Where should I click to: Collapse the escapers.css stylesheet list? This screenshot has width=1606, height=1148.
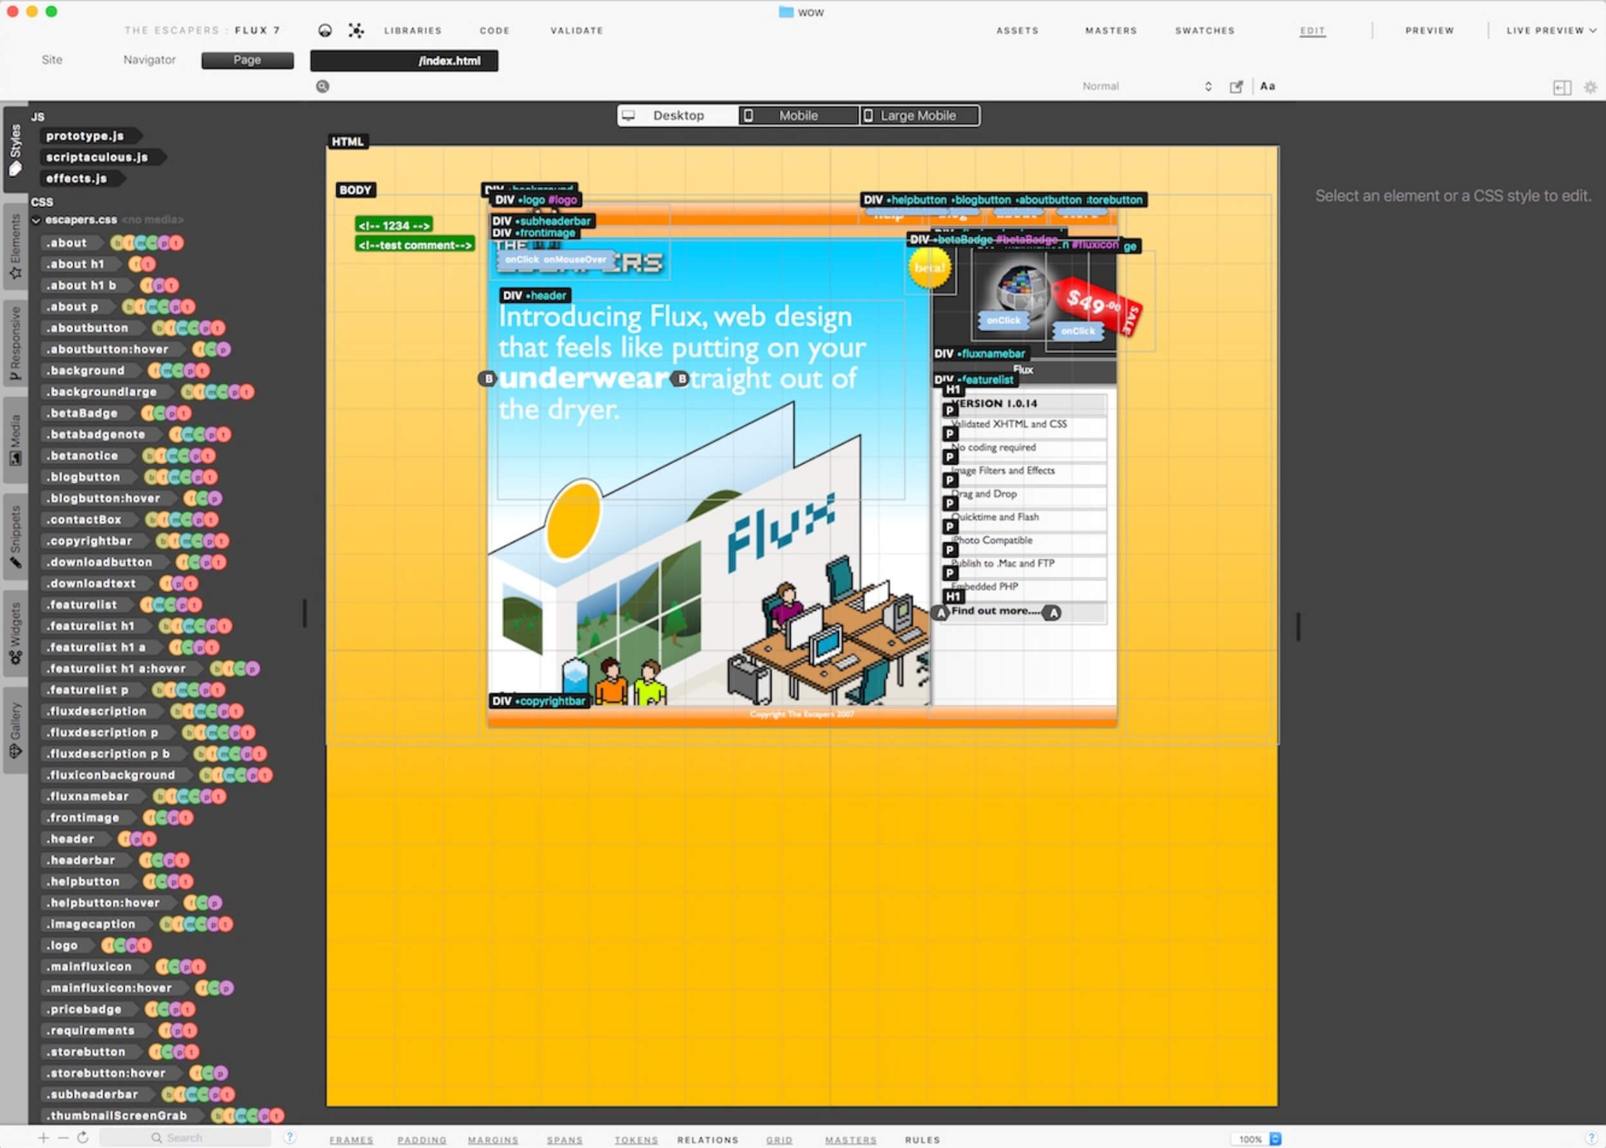tap(36, 220)
